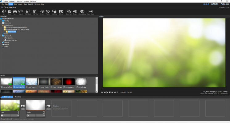Collapse the Media Sources tree node
The width and height of the screenshot is (230, 123).
tap(1, 25)
